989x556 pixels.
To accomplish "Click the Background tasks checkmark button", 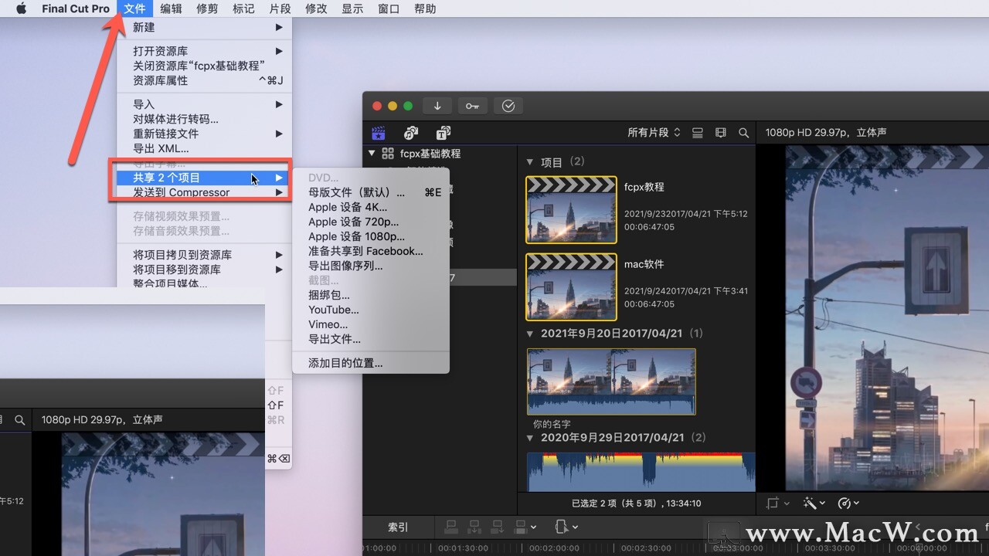I will click(508, 106).
